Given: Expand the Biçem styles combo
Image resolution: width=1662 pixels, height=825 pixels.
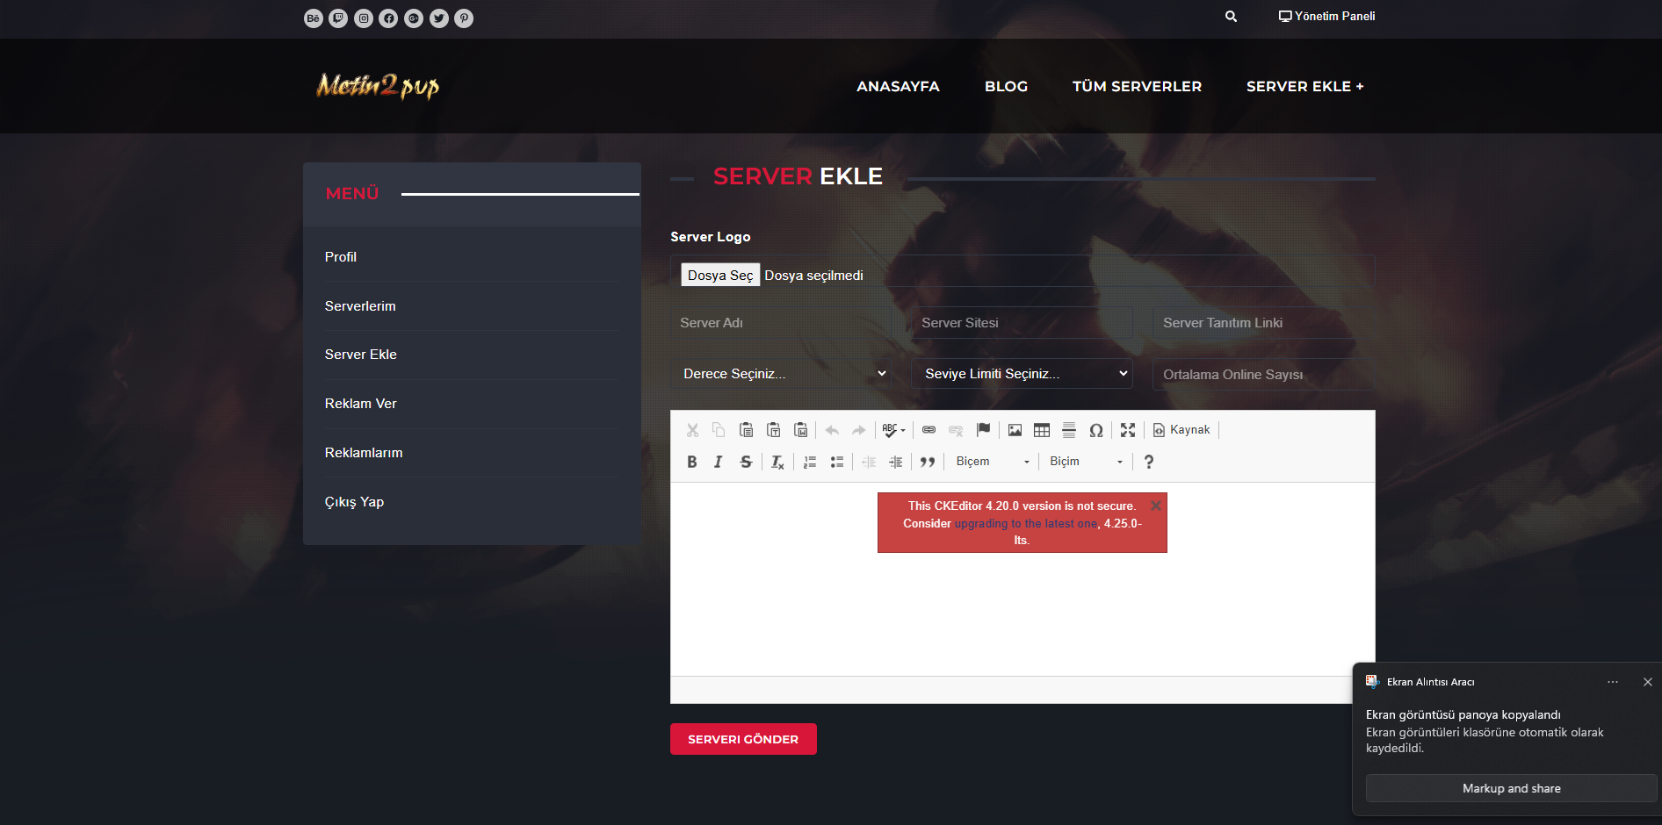Looking at the screenshot, I should [992, 462].
